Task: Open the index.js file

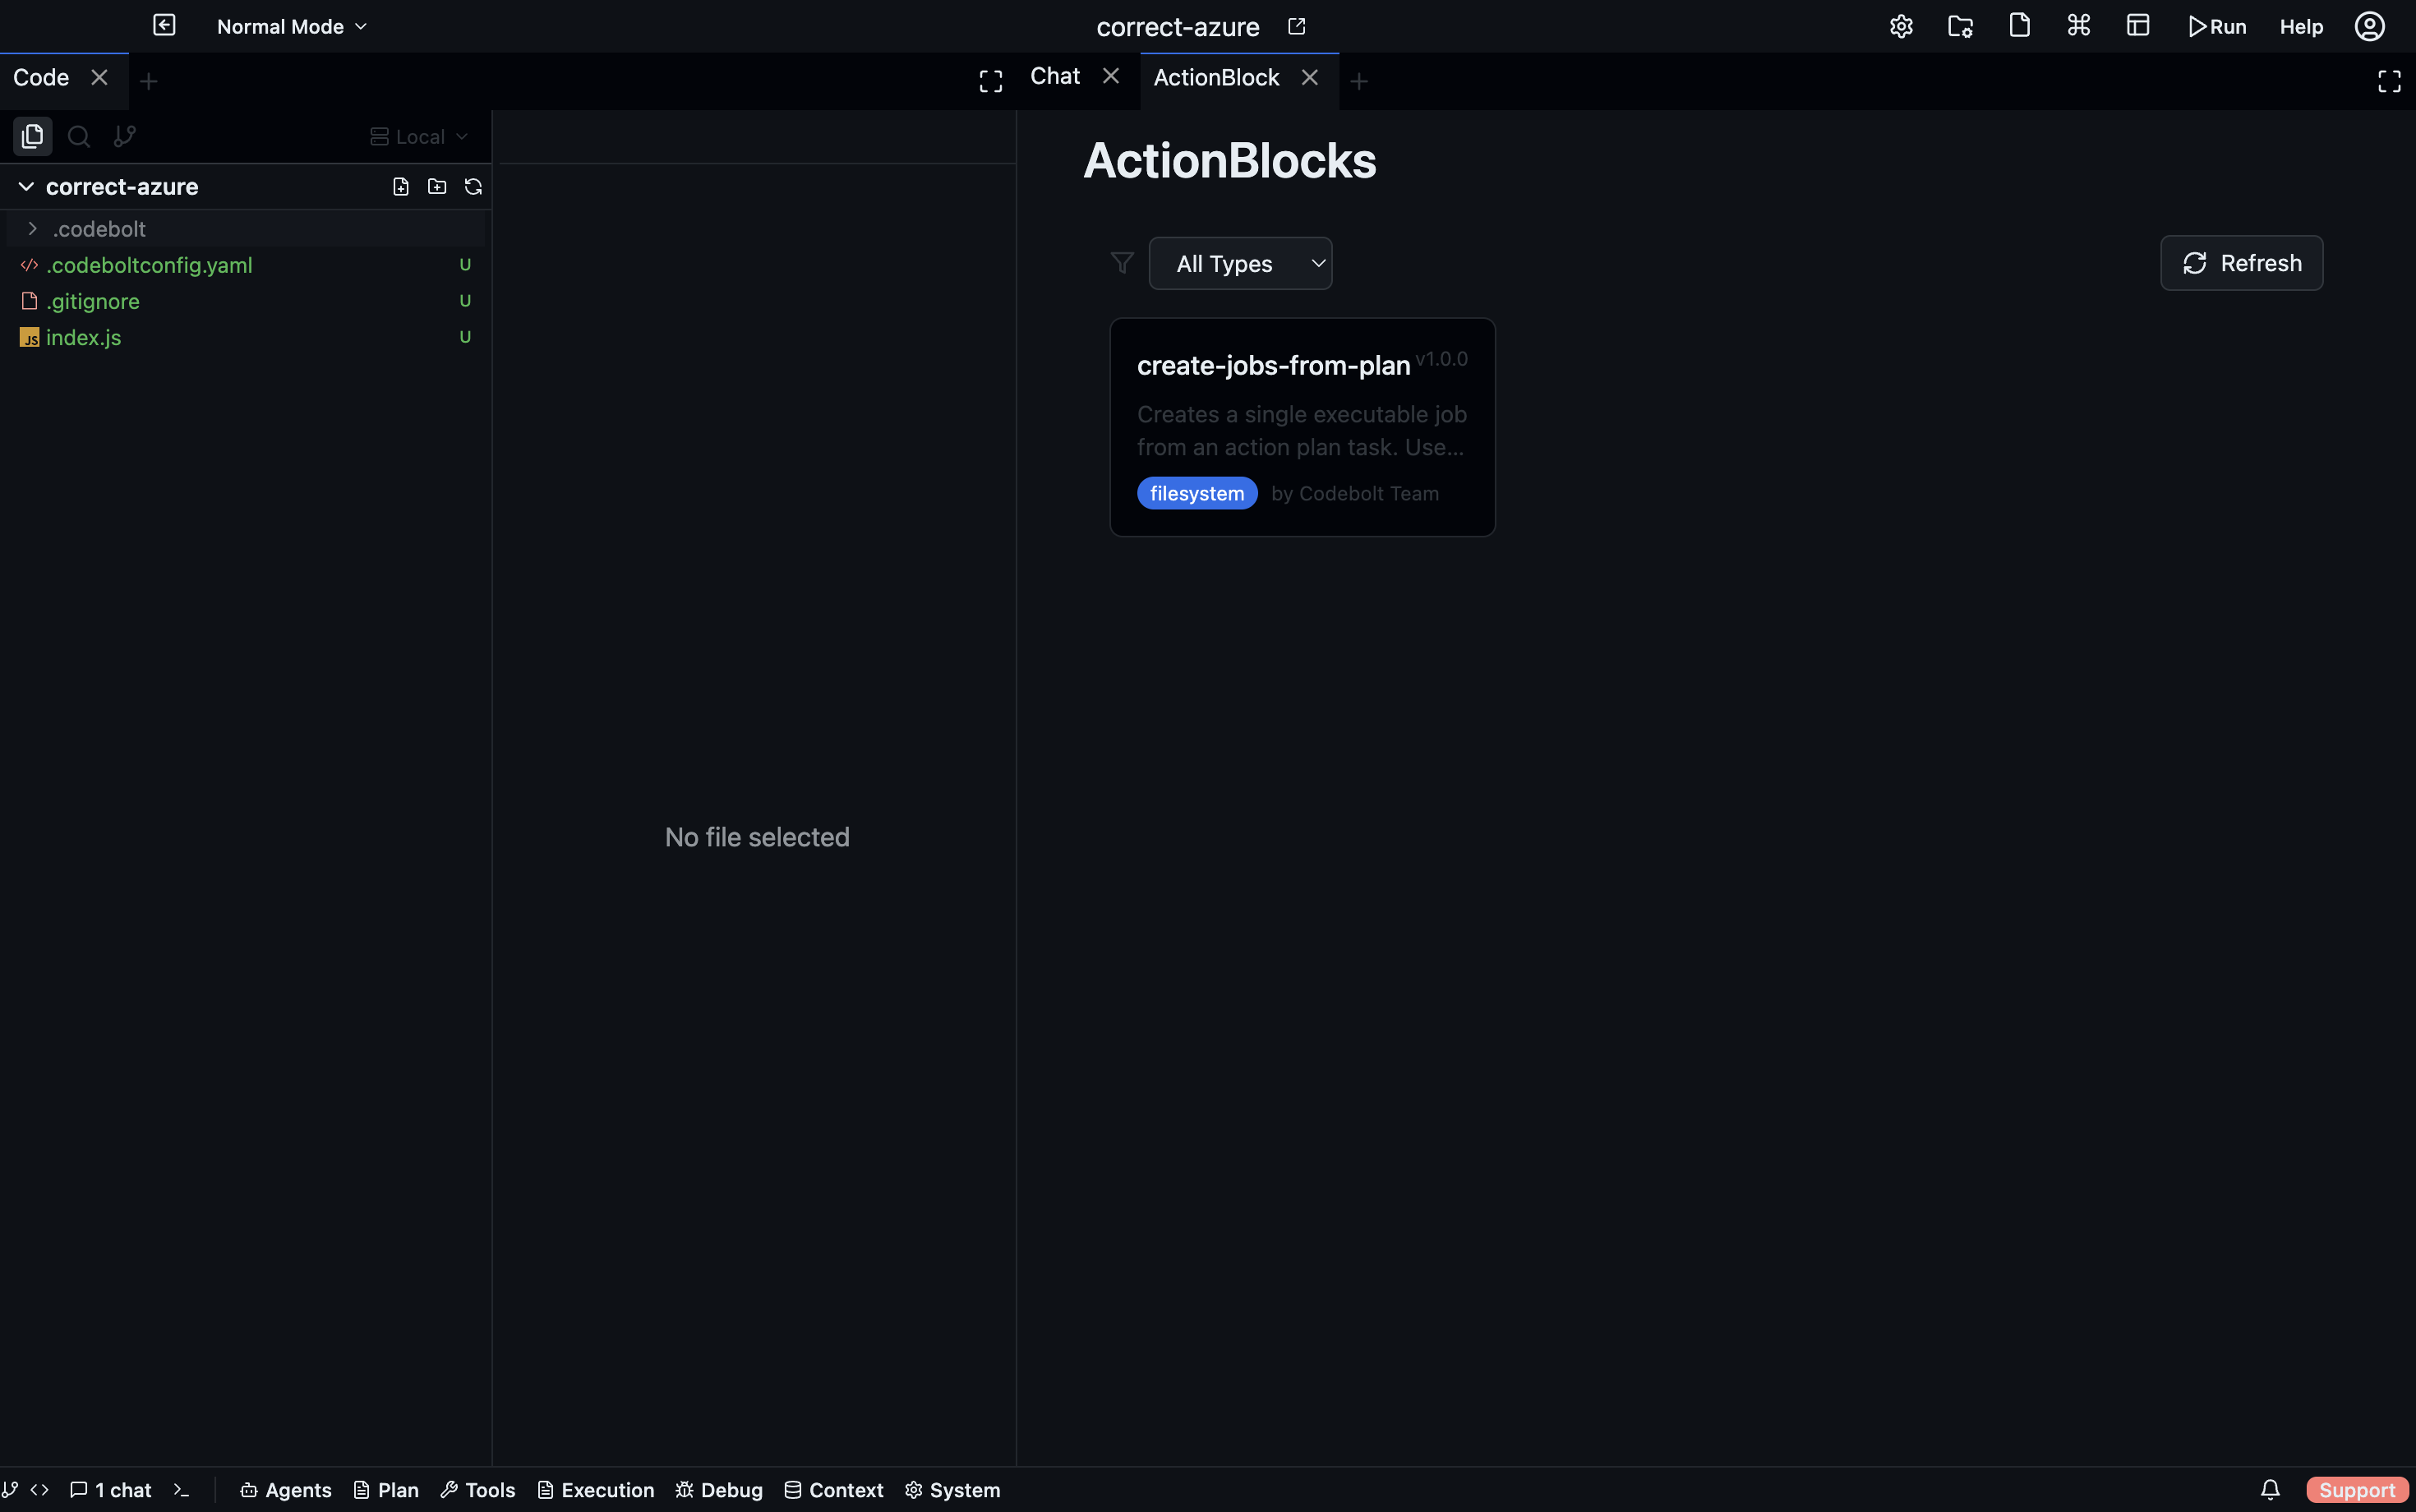Action: point(85,337)
